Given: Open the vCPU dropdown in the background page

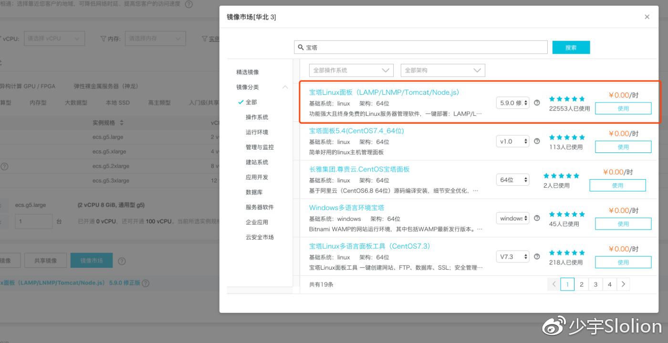Looking at the screenshot, I should (x=54, y=39).
